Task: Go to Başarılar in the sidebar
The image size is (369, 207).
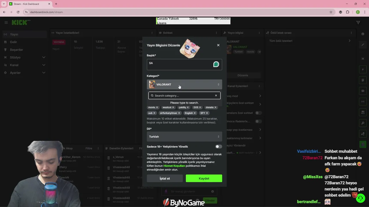Action: point(25,50)
